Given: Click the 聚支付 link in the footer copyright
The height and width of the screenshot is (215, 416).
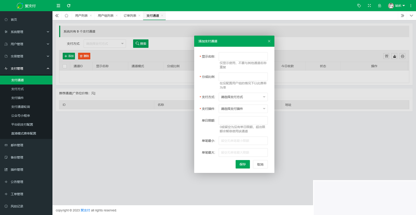Looking at the screenshot, I should [85, 210].
